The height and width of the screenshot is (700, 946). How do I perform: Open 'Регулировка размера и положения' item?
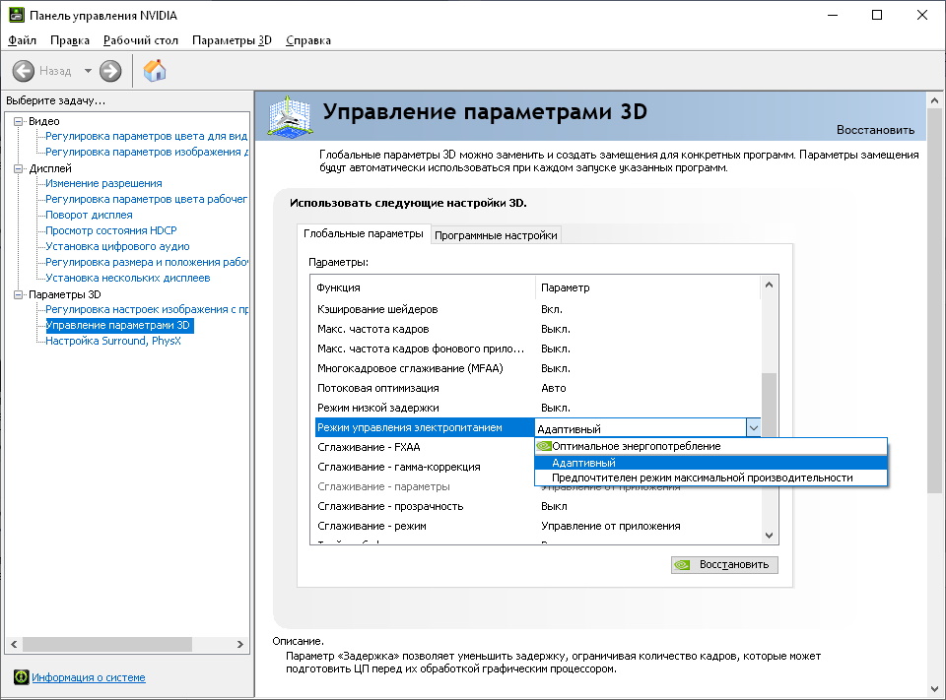pos(147,262)
